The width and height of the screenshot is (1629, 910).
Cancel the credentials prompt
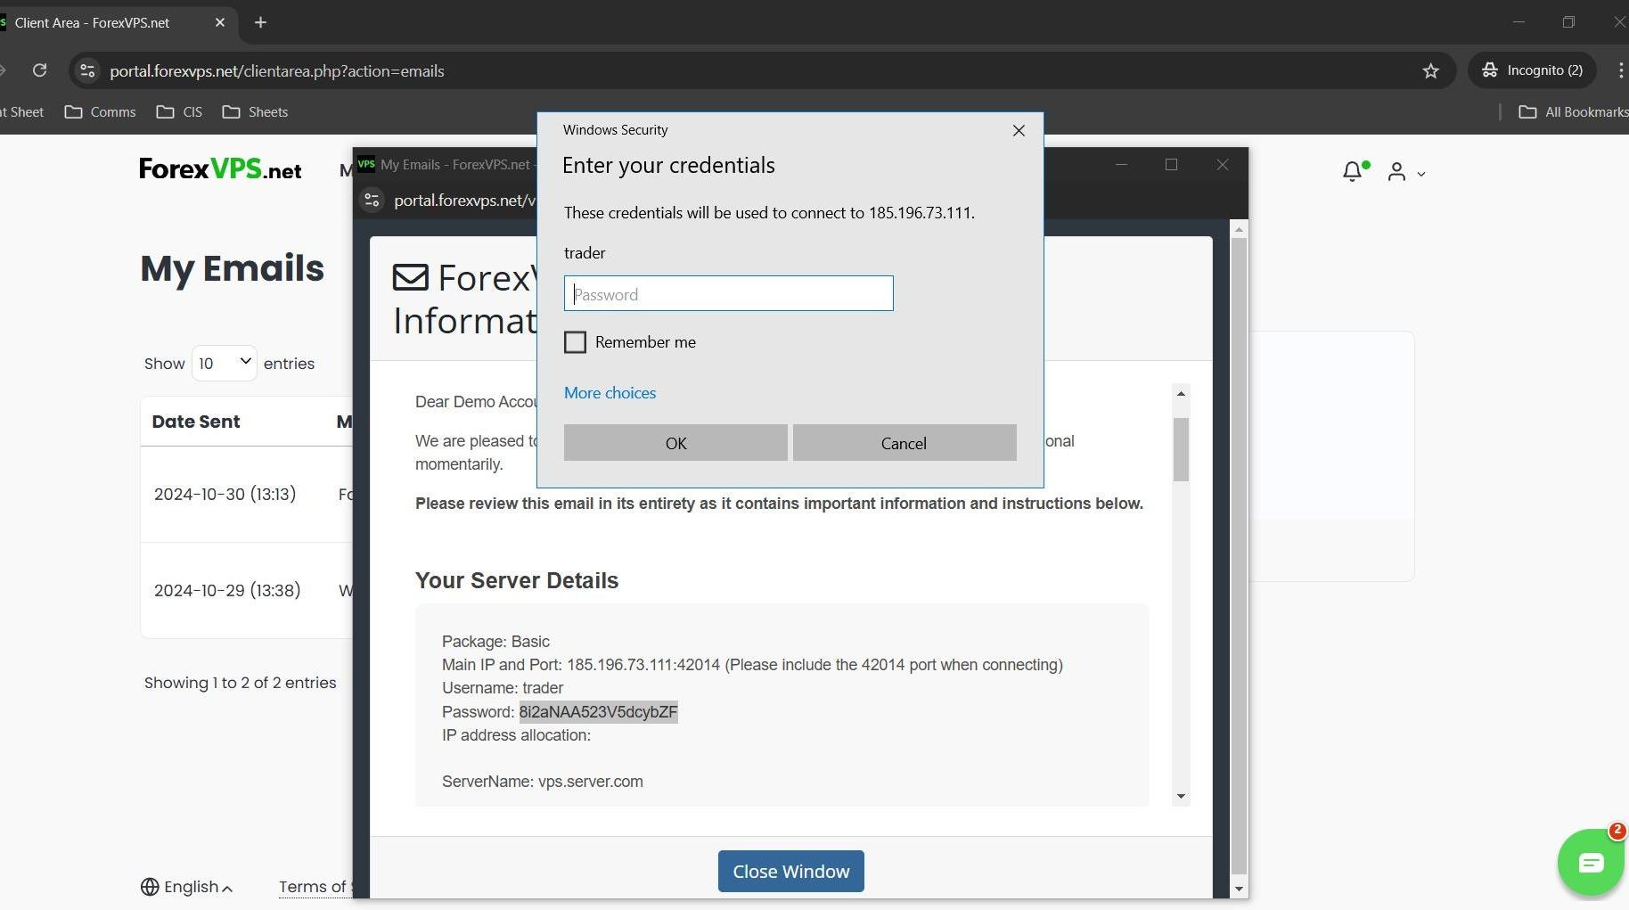point(905,443)
